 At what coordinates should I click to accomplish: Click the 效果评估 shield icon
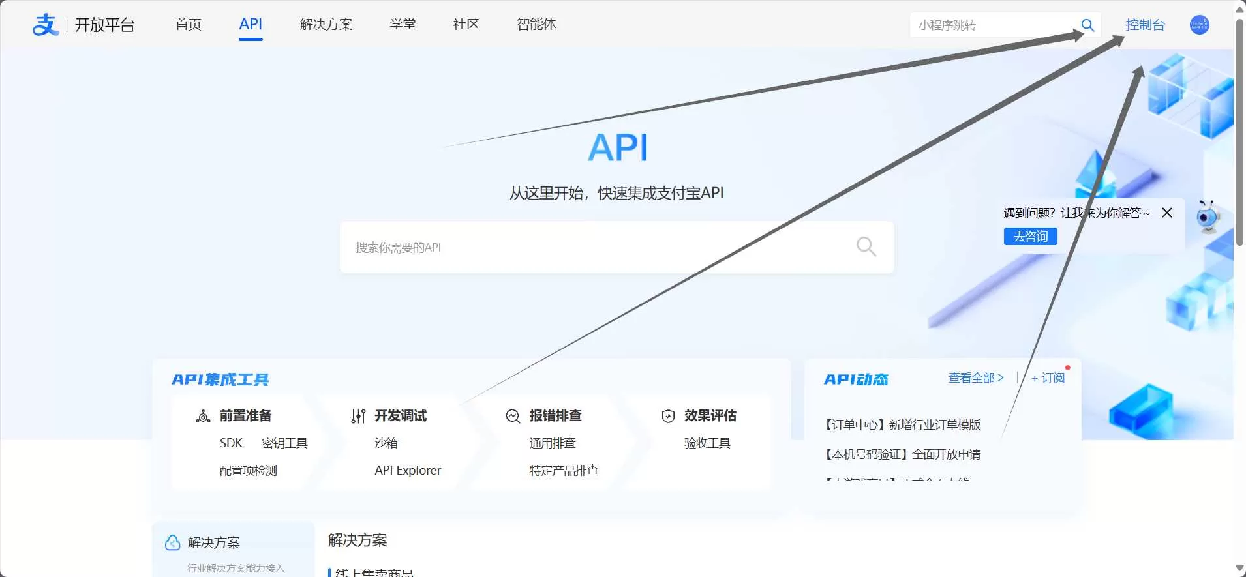tap(668, 416)
